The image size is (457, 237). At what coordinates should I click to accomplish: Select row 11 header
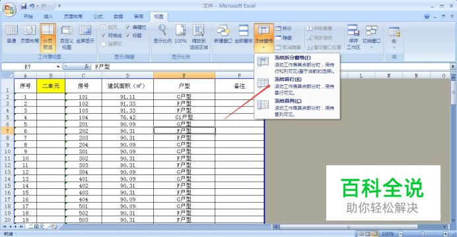tap(7, 158)
